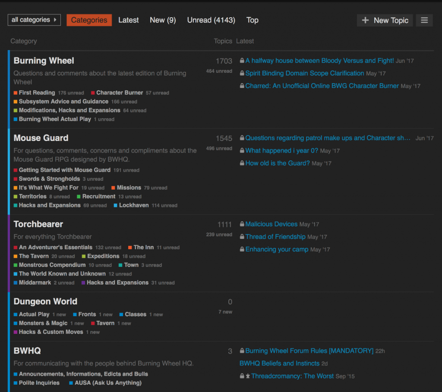Open Enhancing your camp topic
This screenshot has height=392, width=442.
(x=277, y=249)
